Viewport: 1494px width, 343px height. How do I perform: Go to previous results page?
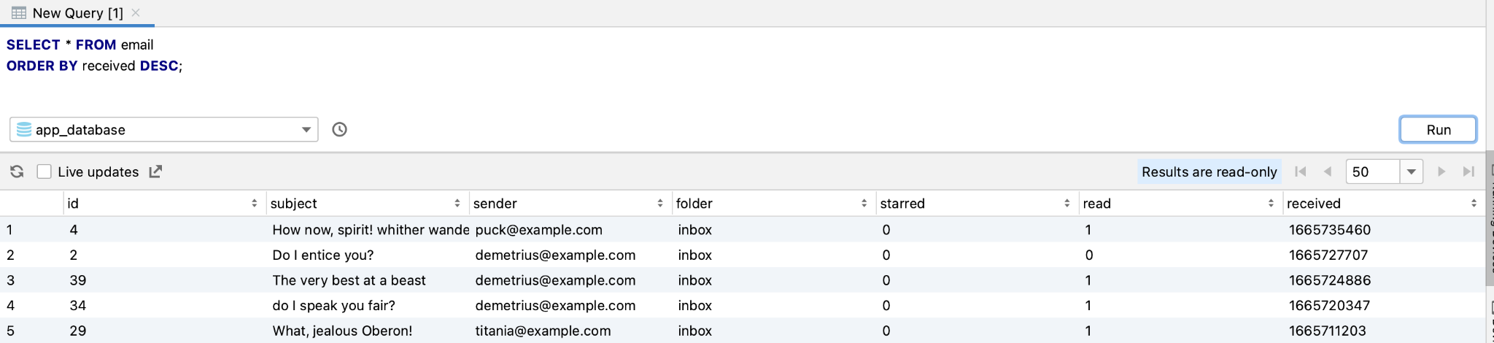coord(1328,171)
